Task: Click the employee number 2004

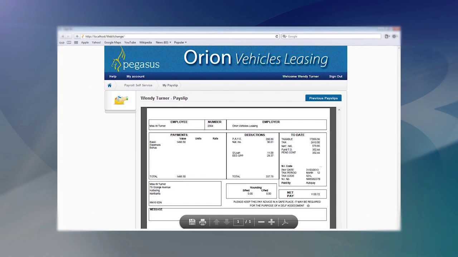Action: [210, 126]
